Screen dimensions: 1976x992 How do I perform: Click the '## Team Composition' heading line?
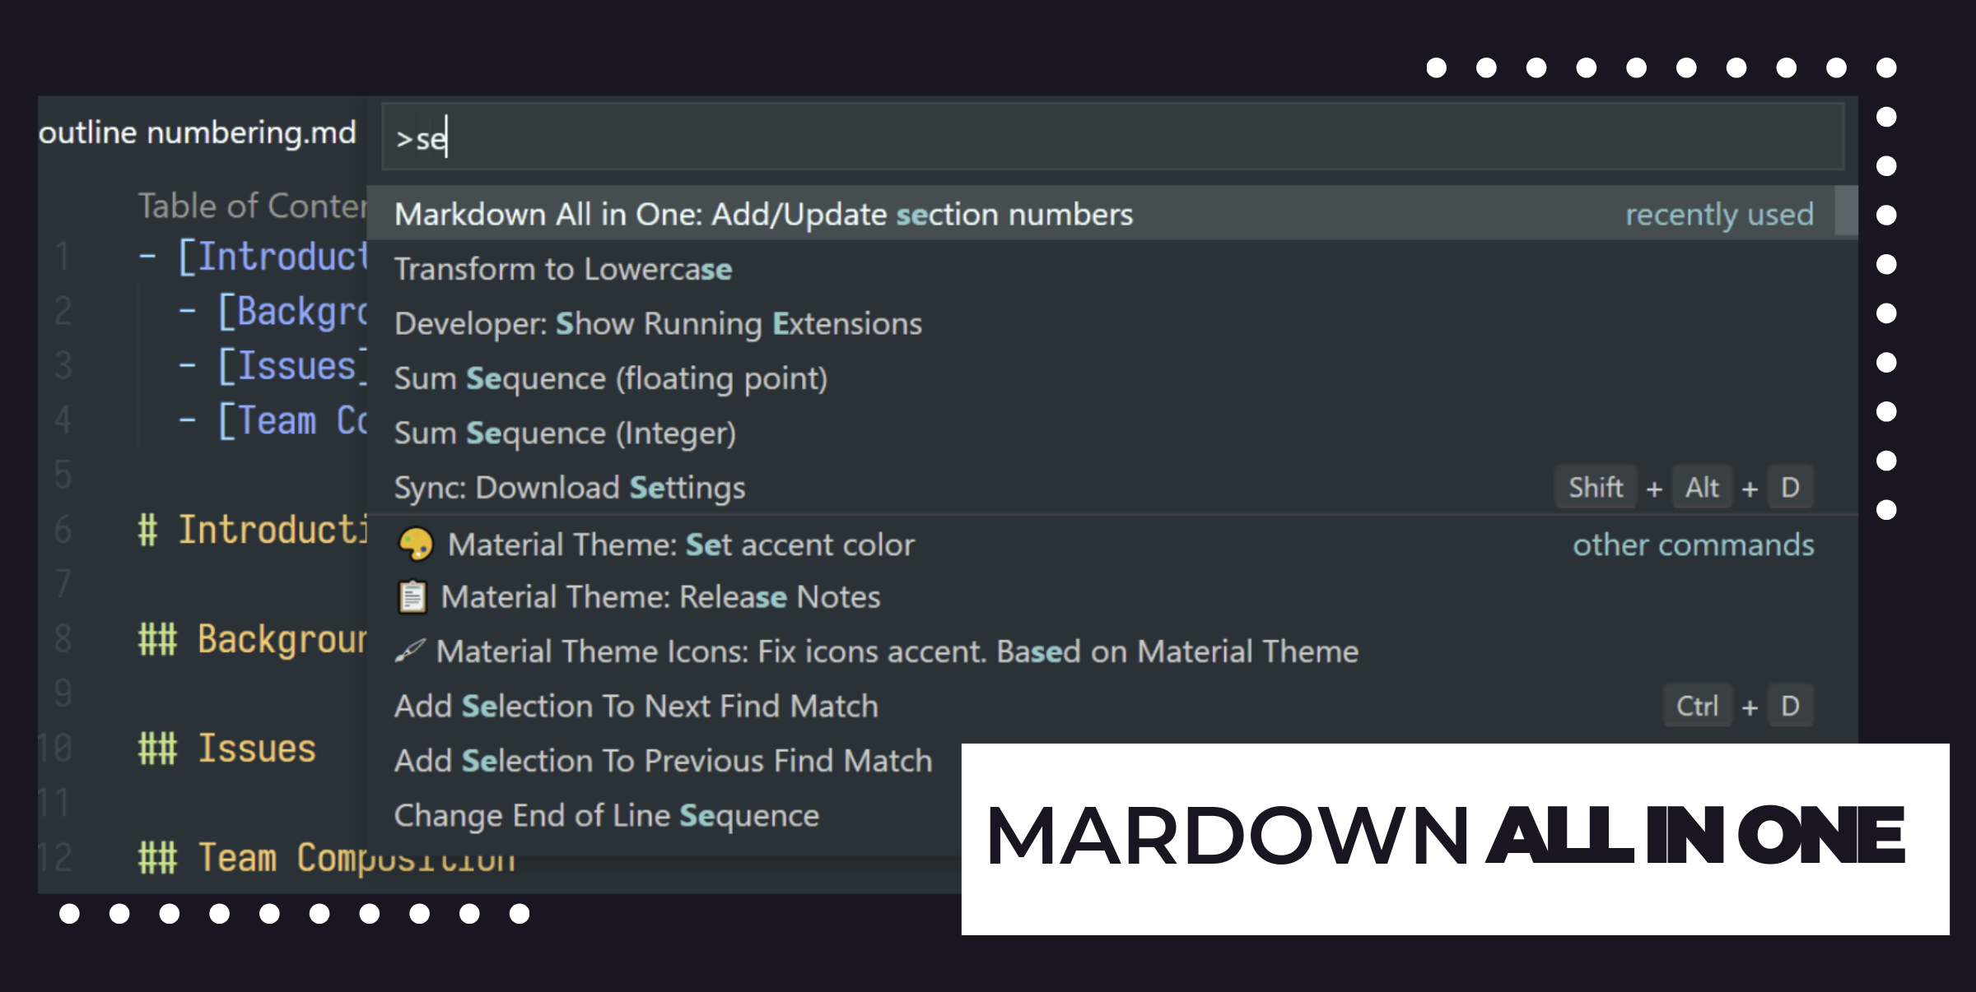tap(327, 858)
